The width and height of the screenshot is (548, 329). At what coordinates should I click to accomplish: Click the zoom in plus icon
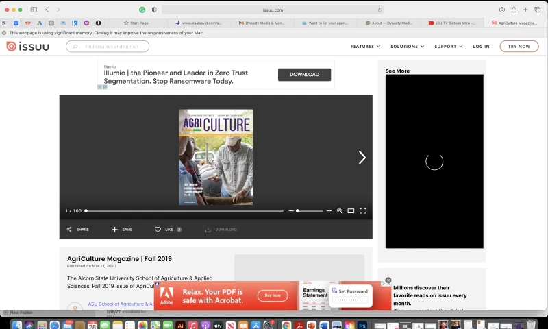pyautogui.click(x=329, y=211)
